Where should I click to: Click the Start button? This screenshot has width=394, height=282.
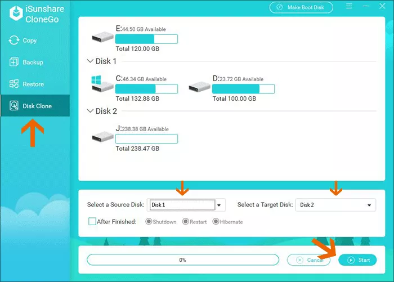click(x=357, y=260)
